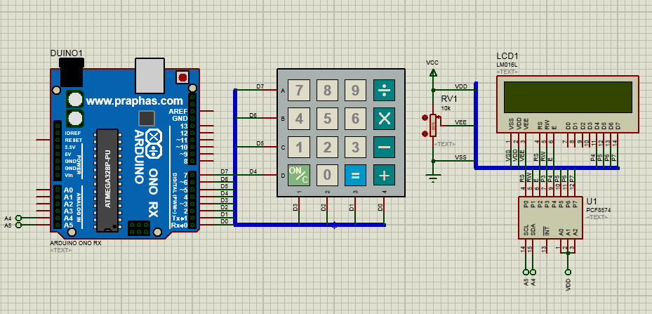Click keypad button 9
The height and width of the screenshot is (314, 652).
(x=355, y=91)
